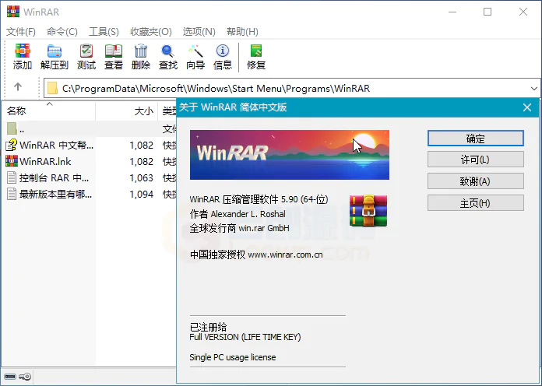542x386 pixels.
Task: Open the View (查看) toolbar icon
Action: (114, 51)
